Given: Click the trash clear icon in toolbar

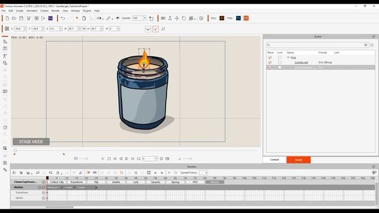Looking at the screenshot, I should (28, 18).
